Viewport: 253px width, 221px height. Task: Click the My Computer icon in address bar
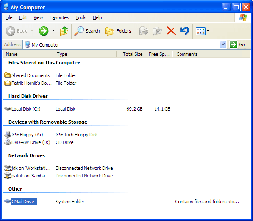(x=28, y=44)
